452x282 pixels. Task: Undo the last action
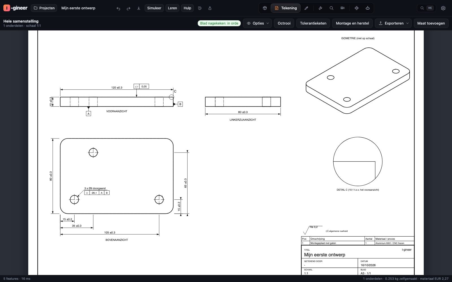(x=118, y=8)
